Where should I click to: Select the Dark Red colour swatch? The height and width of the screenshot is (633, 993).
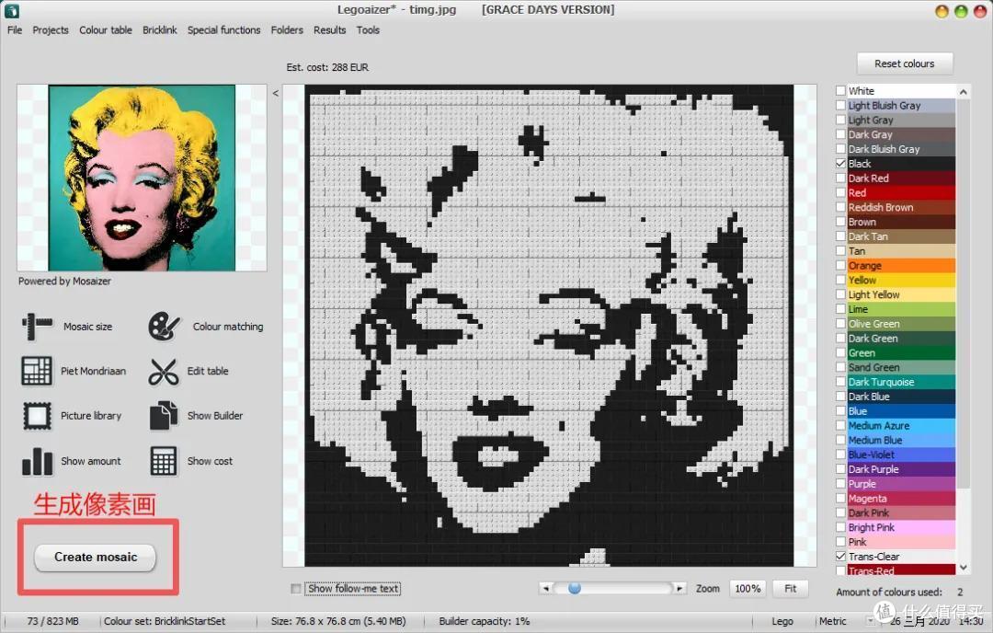pyautogui.click(x=901, y=178)
